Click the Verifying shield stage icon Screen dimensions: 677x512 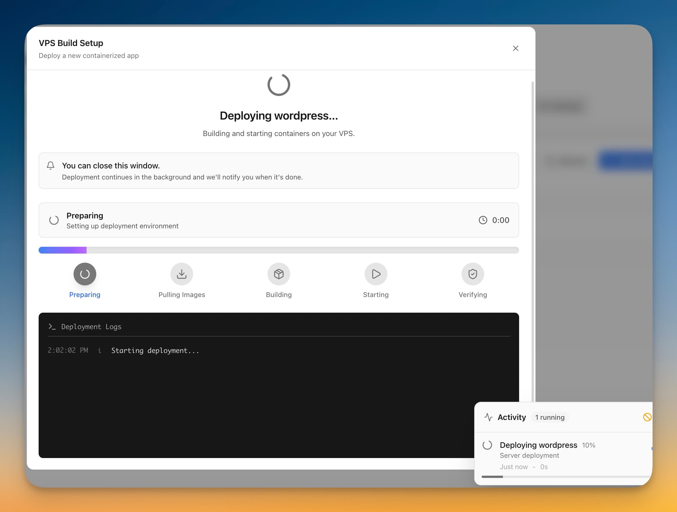click(473, 274)
